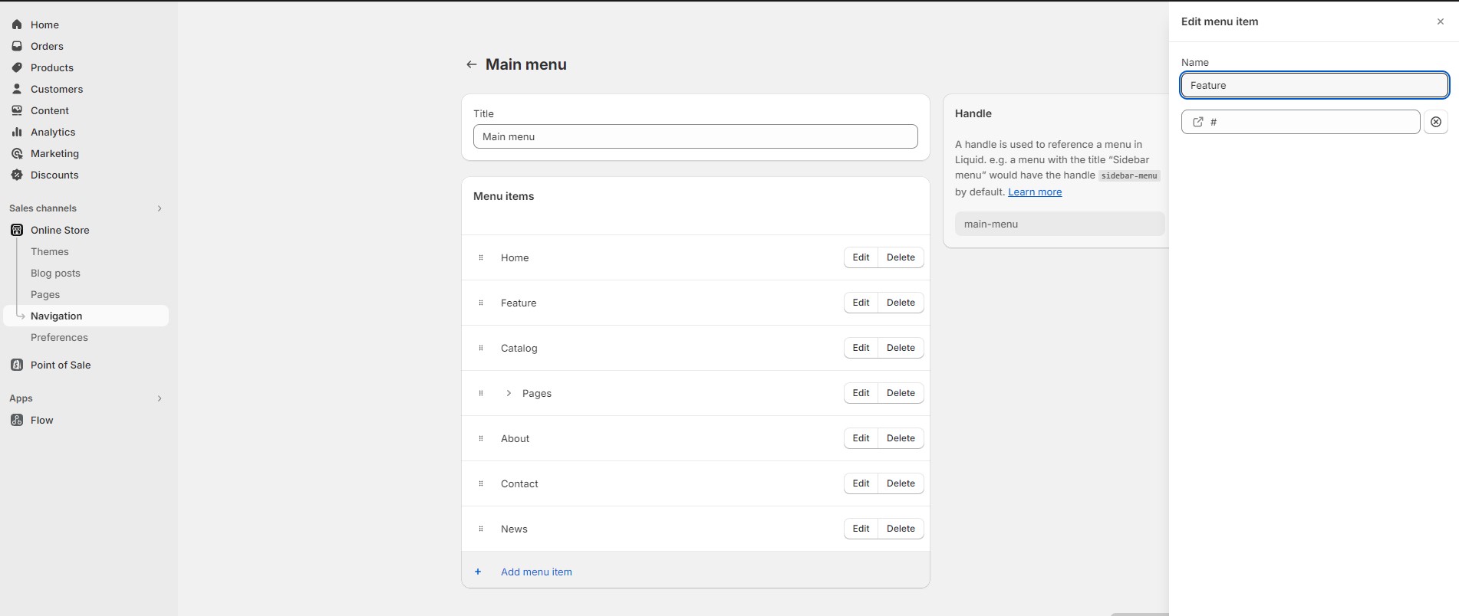Focus the link field containing #
Image resolution: width=1459 pixels, height=616 pixels.
(1301, 122)
